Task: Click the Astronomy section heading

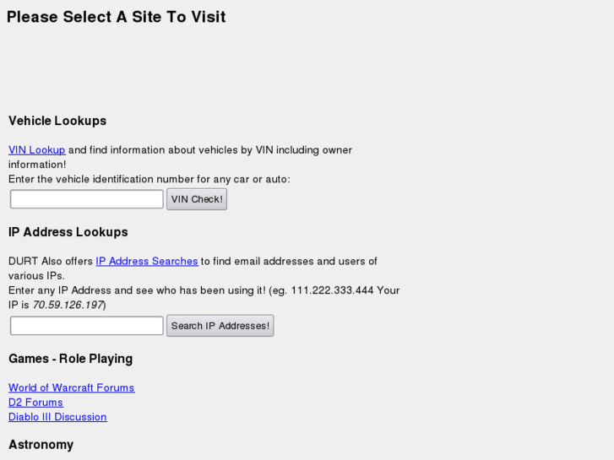Action: click(x=41, y=445)
